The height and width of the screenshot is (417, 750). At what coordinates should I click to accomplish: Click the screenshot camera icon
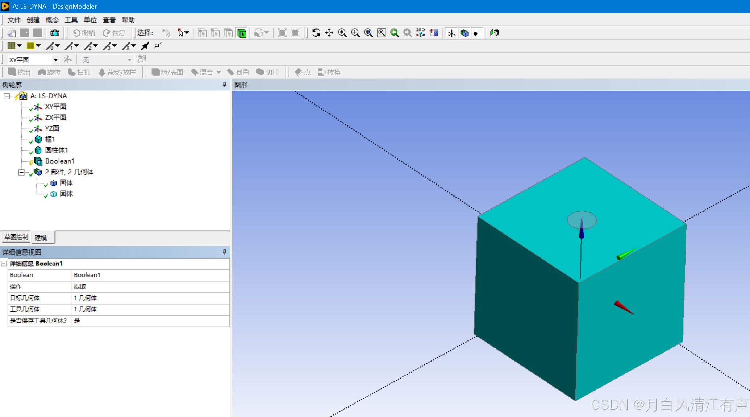(55, 33)
